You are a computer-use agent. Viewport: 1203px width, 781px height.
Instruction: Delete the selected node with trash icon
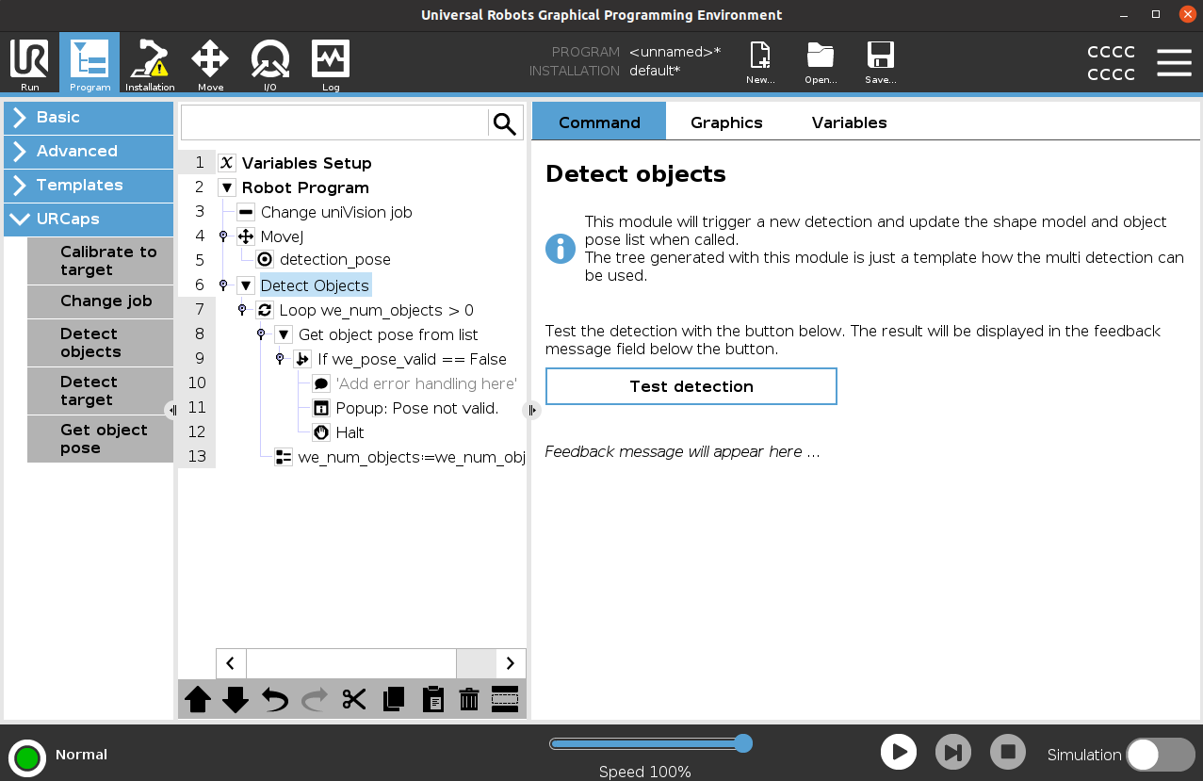[469, 699]
